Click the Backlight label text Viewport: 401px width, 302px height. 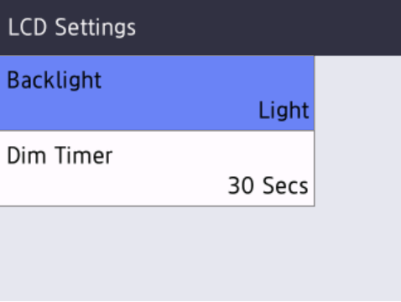55,81
